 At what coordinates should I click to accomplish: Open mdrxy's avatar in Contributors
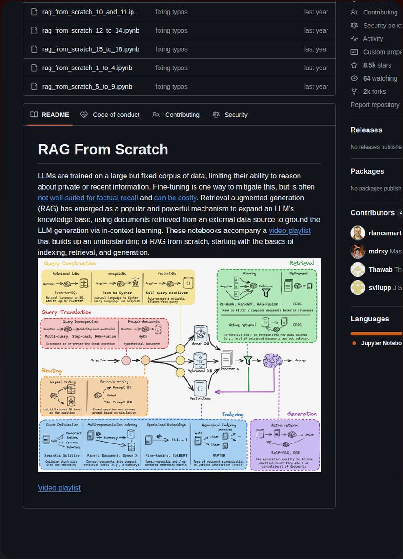(358, 252)
